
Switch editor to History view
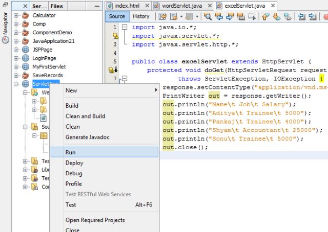click(x=141, y=16)
